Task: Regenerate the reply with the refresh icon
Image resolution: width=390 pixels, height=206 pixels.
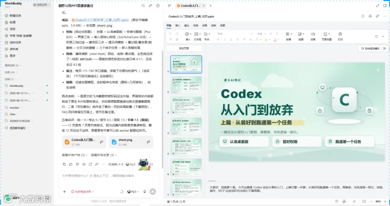Action: 90,165
